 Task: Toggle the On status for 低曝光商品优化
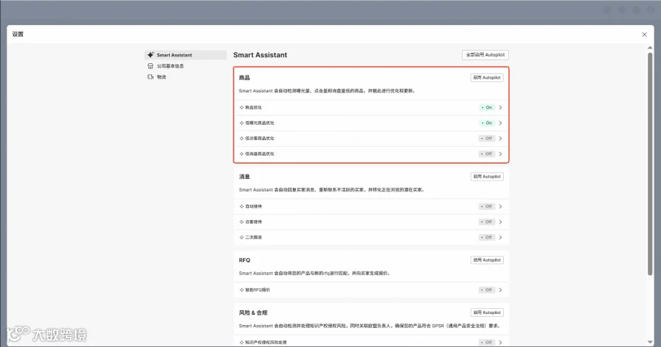[x=486, y=123]
